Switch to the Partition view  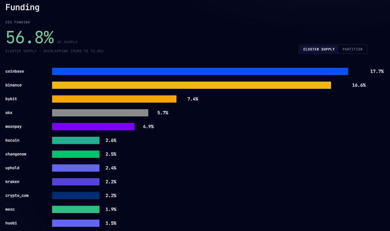(353, 49)
